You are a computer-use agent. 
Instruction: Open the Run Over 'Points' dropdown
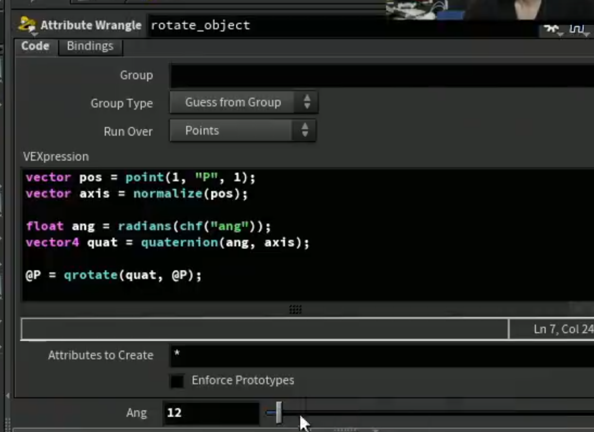point(243,131)
